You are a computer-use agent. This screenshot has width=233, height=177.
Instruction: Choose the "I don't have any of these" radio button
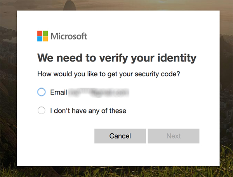[41, 110]
